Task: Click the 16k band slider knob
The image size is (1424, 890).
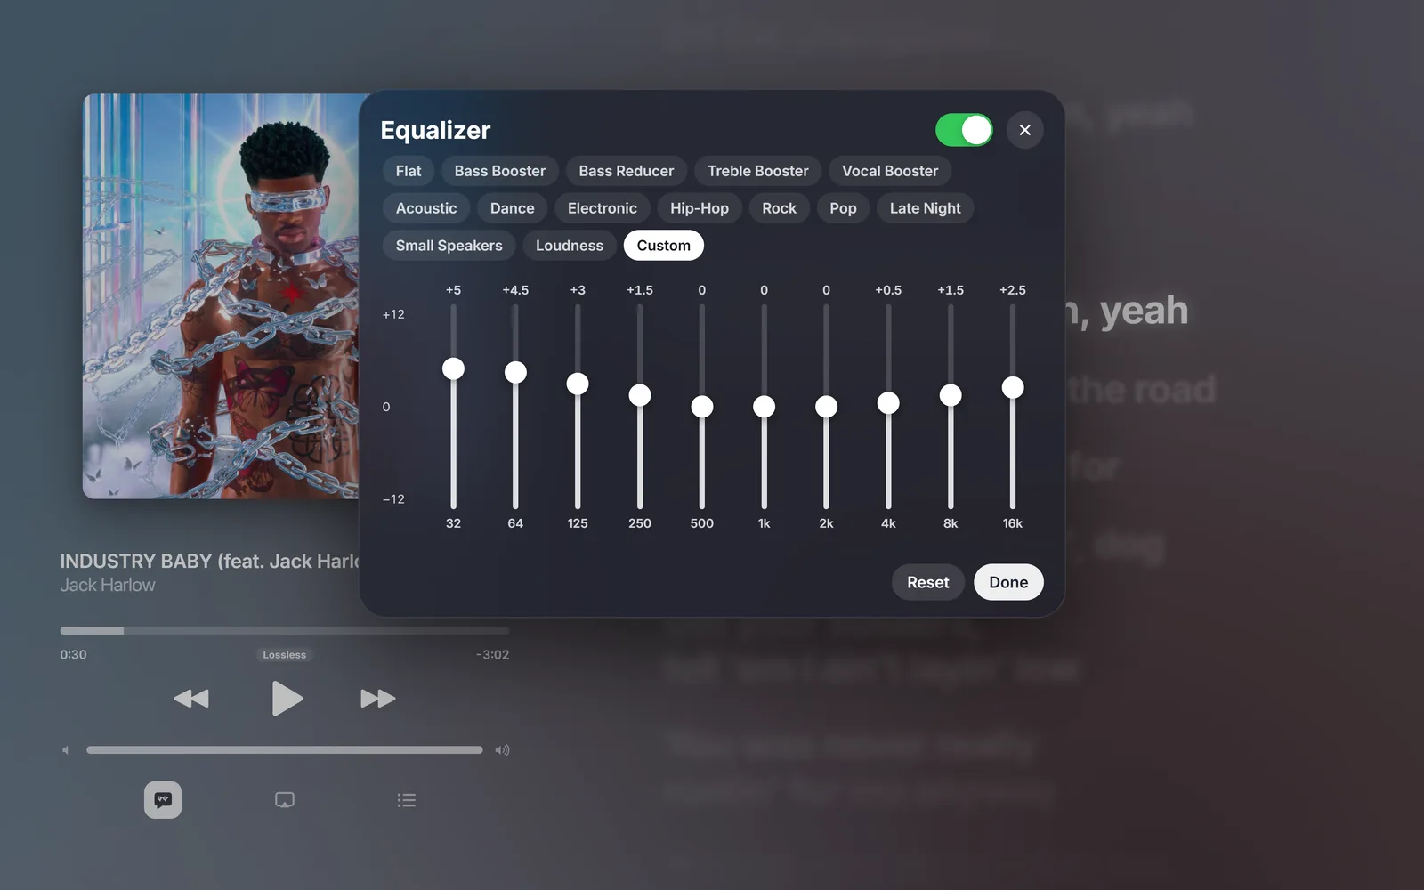Action: point(1013,387)
